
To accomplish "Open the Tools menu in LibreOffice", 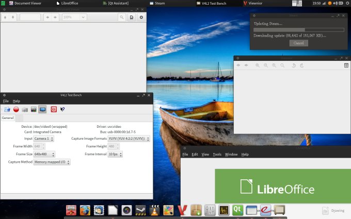I will [217, 155].
